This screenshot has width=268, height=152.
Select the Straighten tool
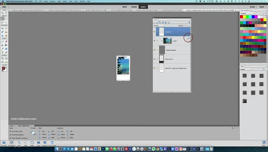tap(6, 62)
